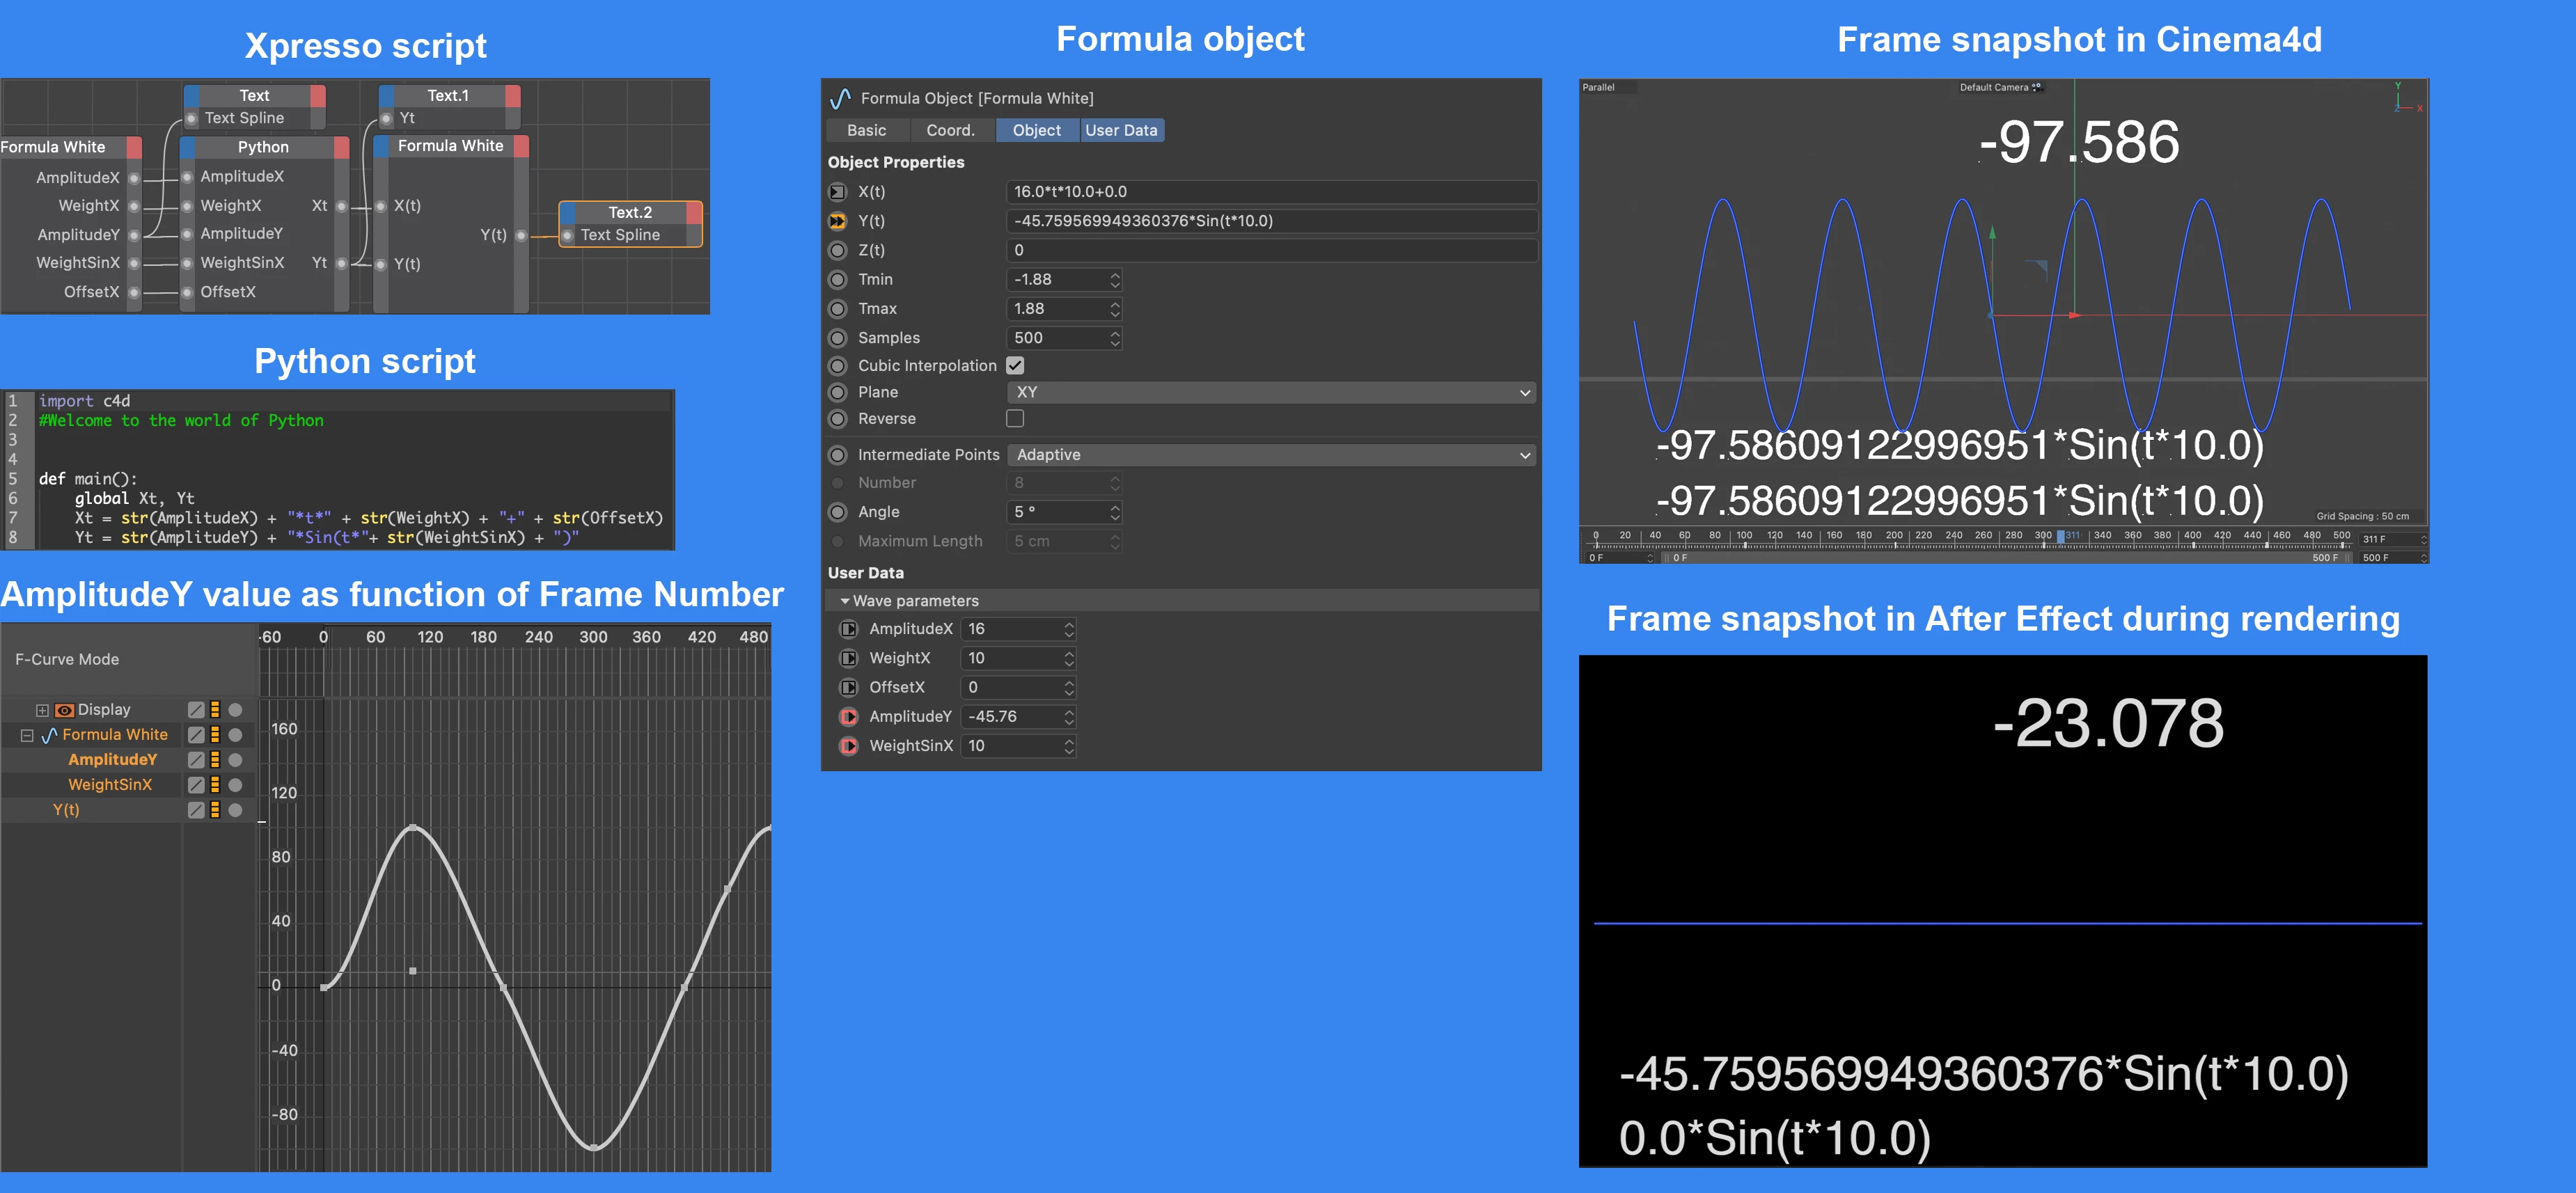2576x1193 pixels.
Task: Click the WeightSinX keyframe animation icon
Action: point(848,746)
